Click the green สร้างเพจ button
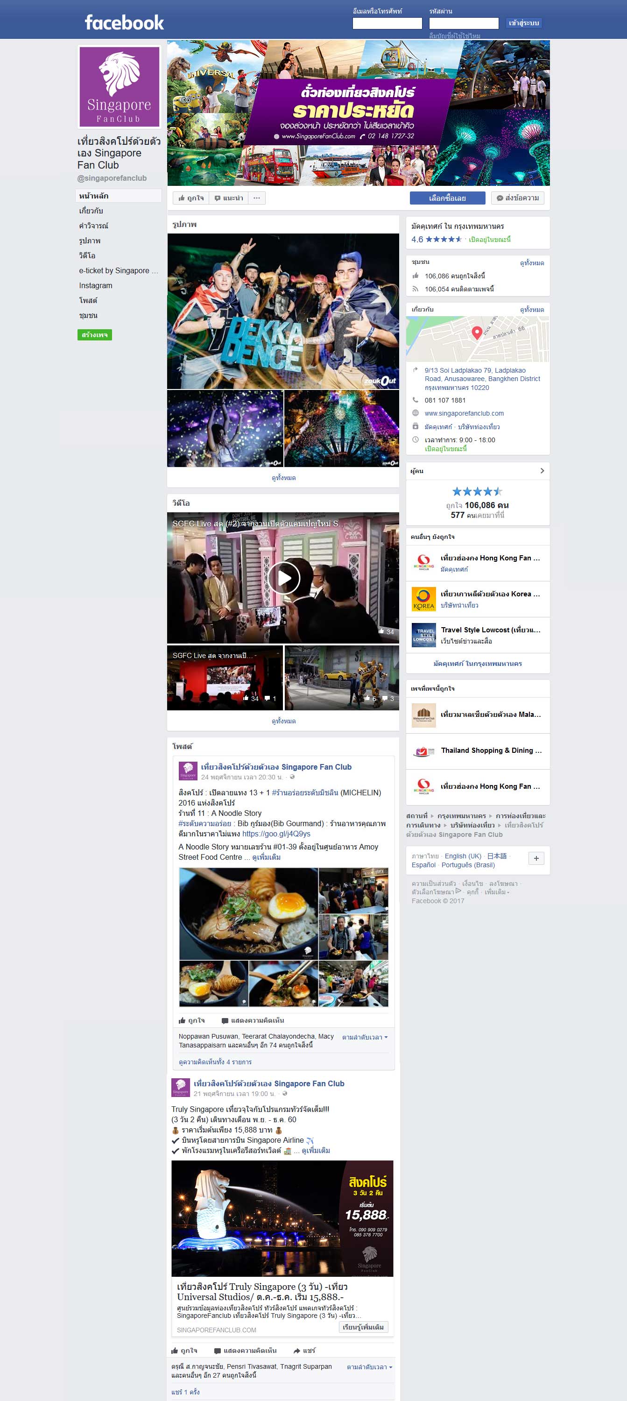The image size is (627, 1401). coord(95,335)
